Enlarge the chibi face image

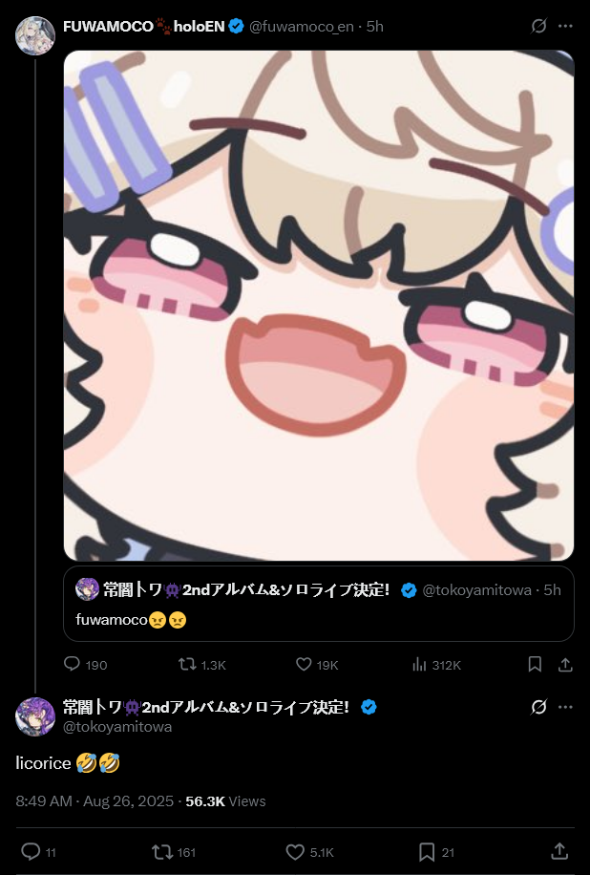point(319,306)
